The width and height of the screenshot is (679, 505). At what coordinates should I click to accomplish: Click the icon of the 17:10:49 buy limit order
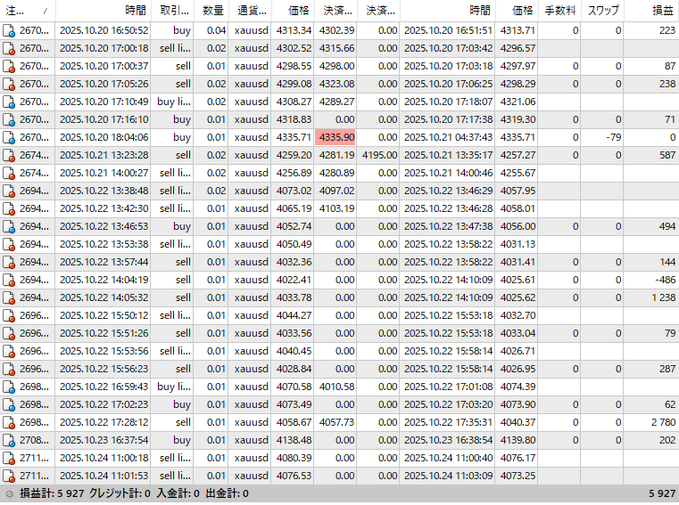(x=9, y=102)
